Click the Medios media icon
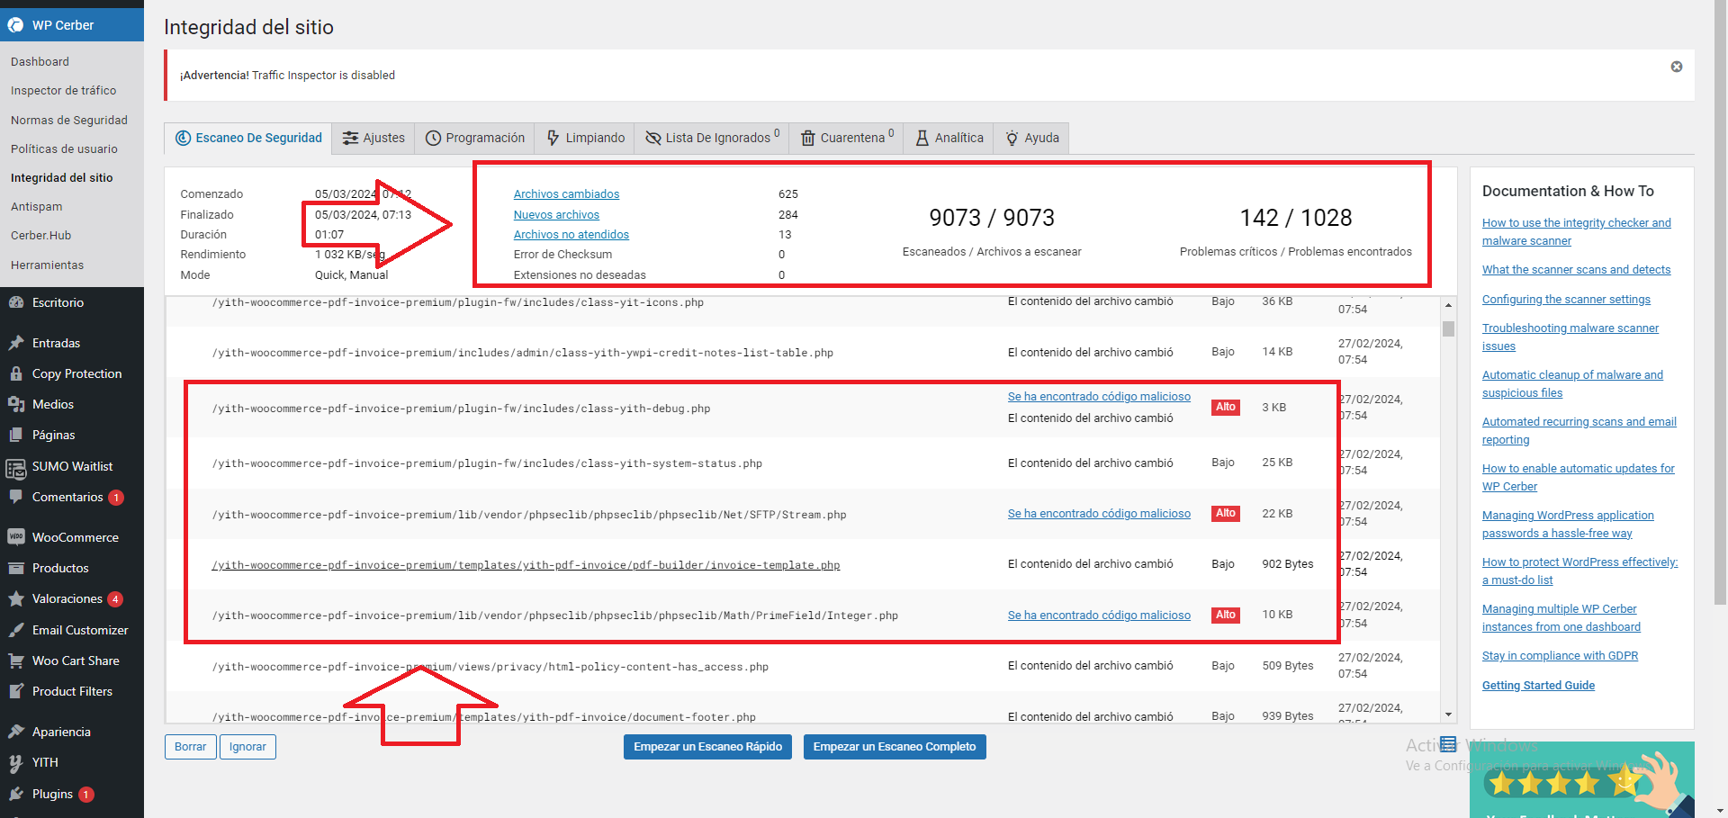 [x=15, y=404]
